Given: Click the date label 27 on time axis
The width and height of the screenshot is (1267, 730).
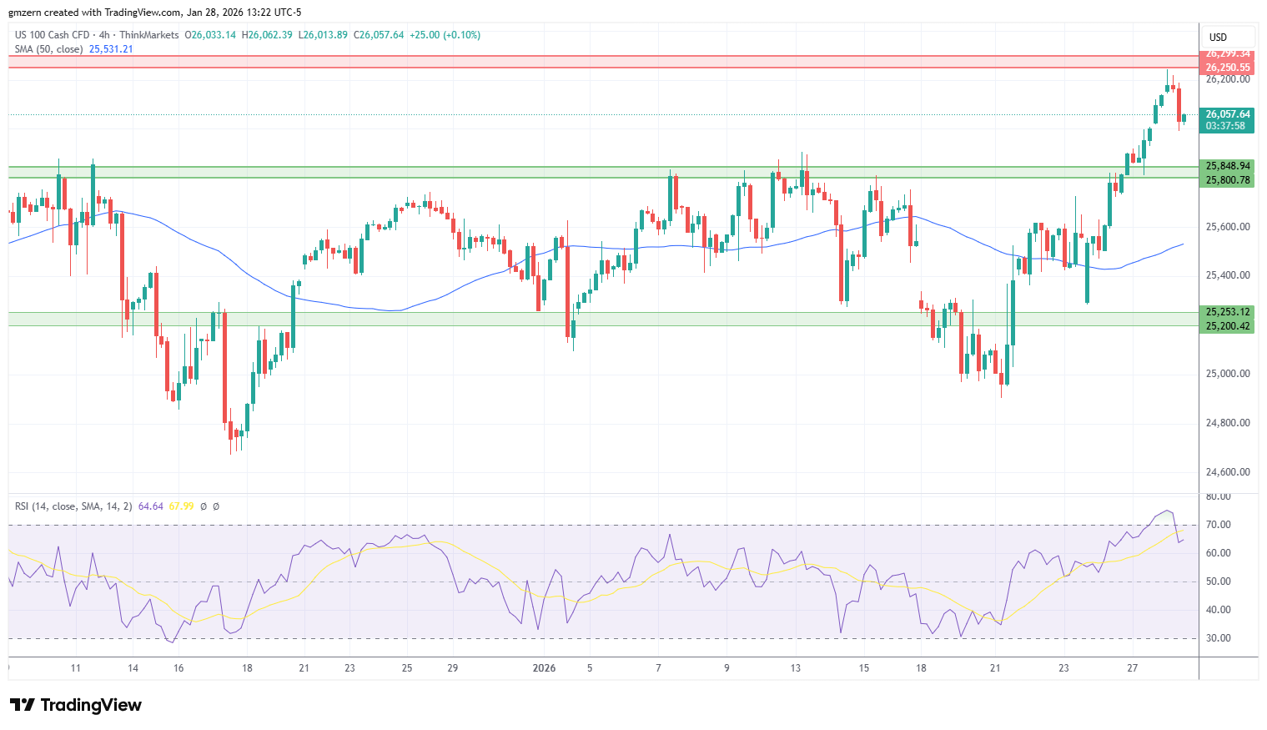Looking at the screenshot, I should (1133, 668).
